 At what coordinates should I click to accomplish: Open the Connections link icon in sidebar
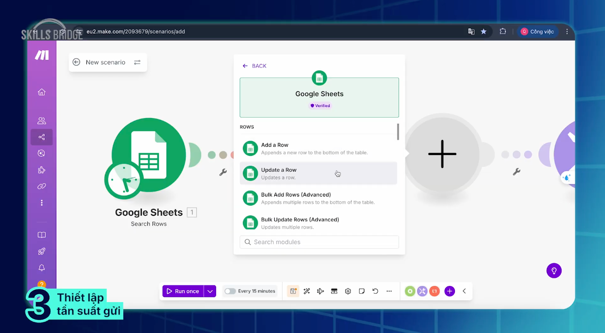(42, 186)
